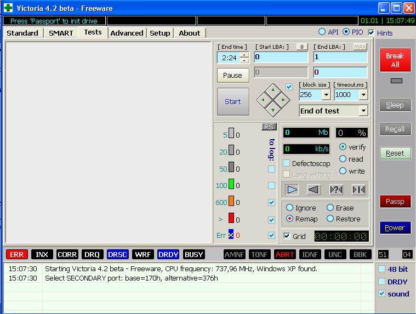416x314 pixels.
Task: Select the verify test mode
Action: pos(343,147)
